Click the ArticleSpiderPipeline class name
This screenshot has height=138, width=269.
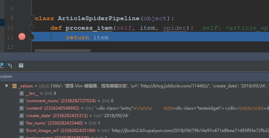click(99, 18)
